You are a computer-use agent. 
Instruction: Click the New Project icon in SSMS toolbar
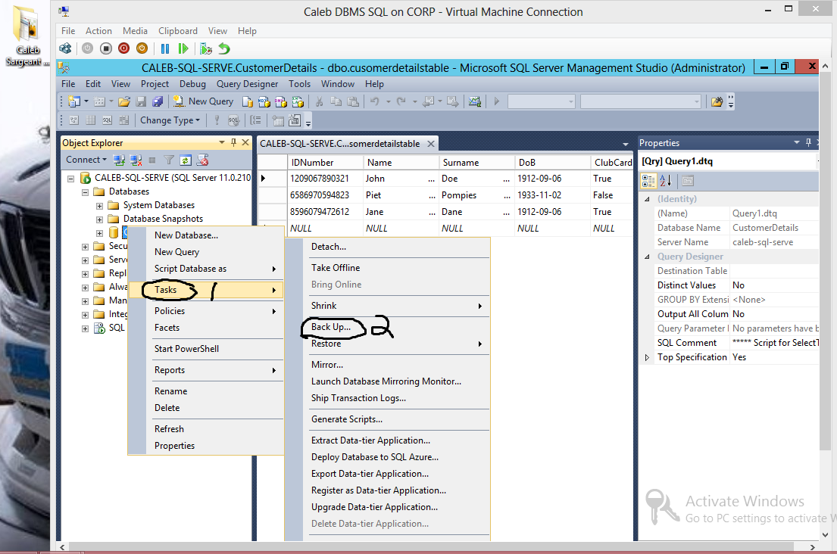pos(74,101)
